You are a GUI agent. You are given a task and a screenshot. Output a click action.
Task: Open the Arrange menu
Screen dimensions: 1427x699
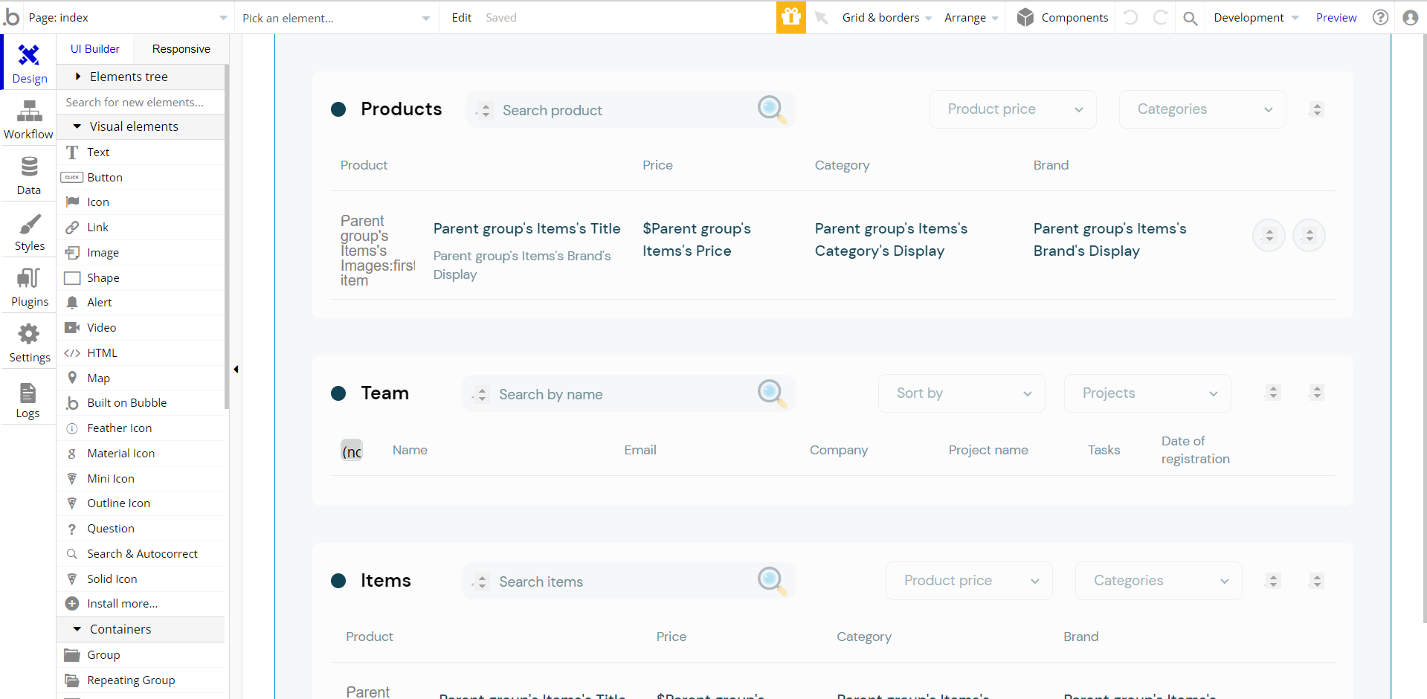[x=971, y=17]
